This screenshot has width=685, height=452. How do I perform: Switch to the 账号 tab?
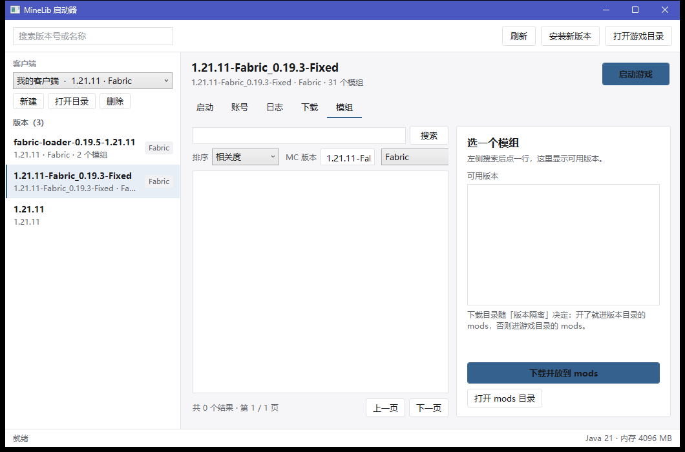[239, 107]
